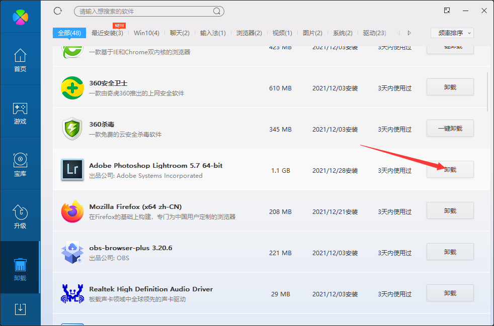Select Realtek High Definition Audio Driver title
Image resolution: width=494 pixels, height=326 pixels.
(151, 289)
